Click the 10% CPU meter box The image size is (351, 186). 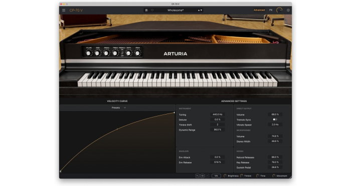pos(216,176)
